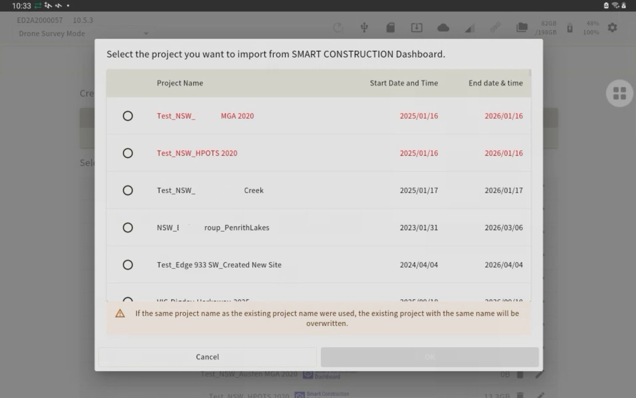Confirm the import with the OK button
This screenshot has height=398, width=636.
pos(430,357)
